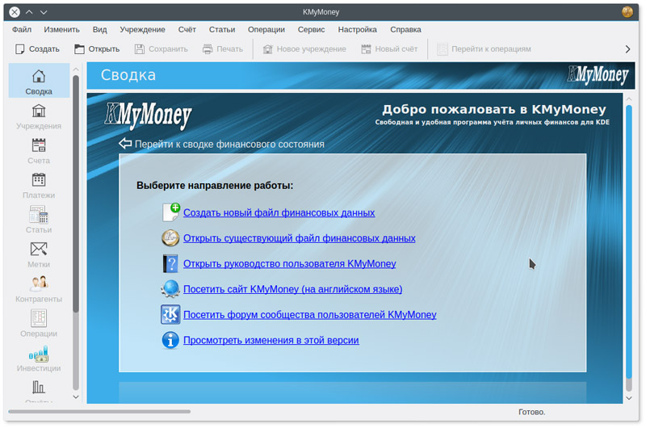Click the KDE gear icon for the forum
Viewport: 646px width, 428px height.
coord(170,314)
